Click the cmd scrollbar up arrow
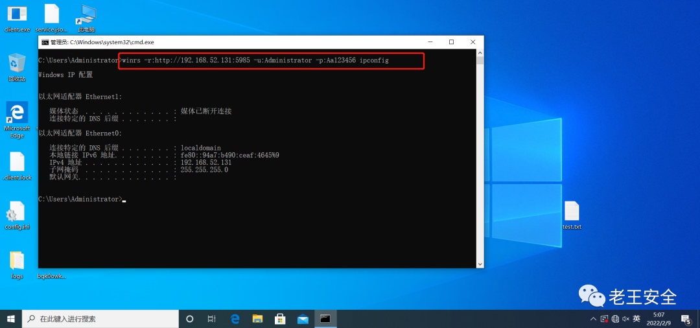 tap(480, 53)
